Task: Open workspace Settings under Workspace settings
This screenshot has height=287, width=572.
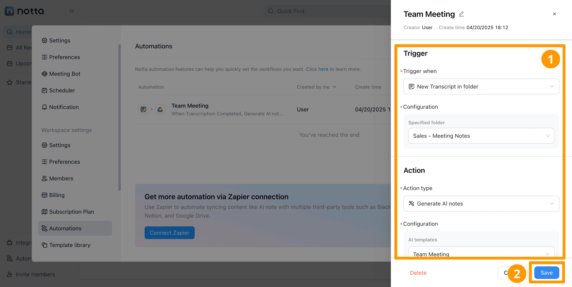Action: tap(56, 145)
